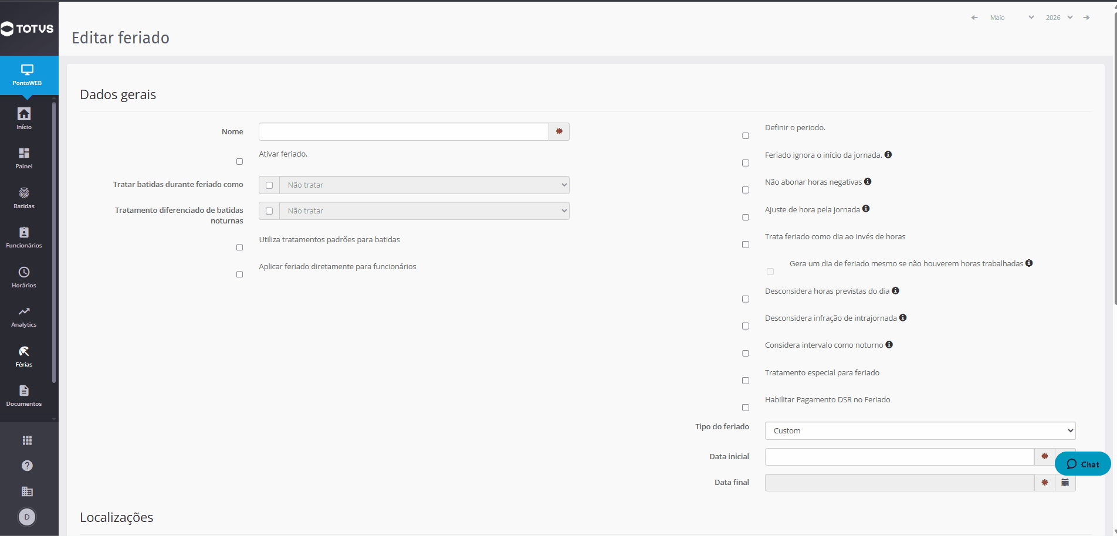Open the user avatar D

27,517
